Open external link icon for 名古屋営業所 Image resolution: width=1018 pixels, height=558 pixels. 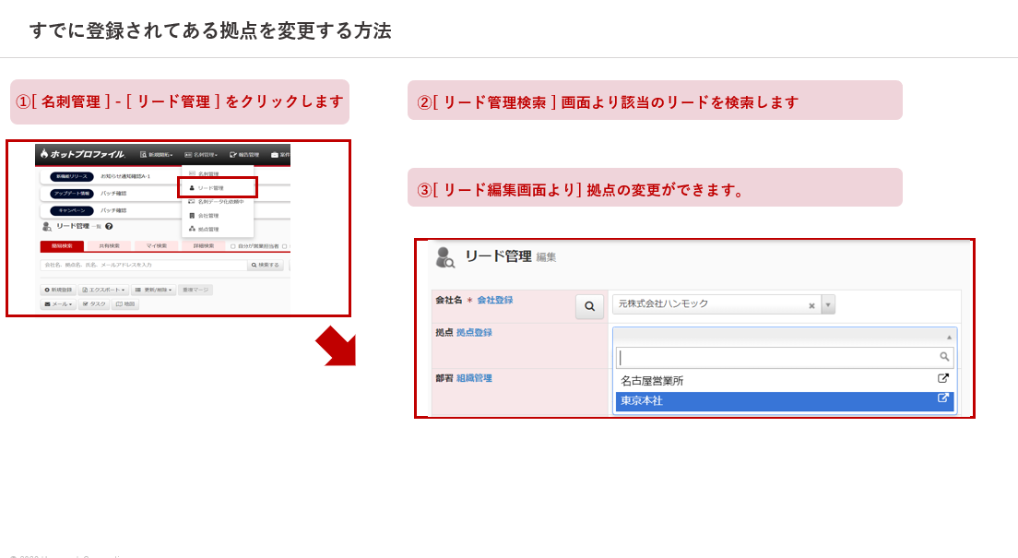943,379
